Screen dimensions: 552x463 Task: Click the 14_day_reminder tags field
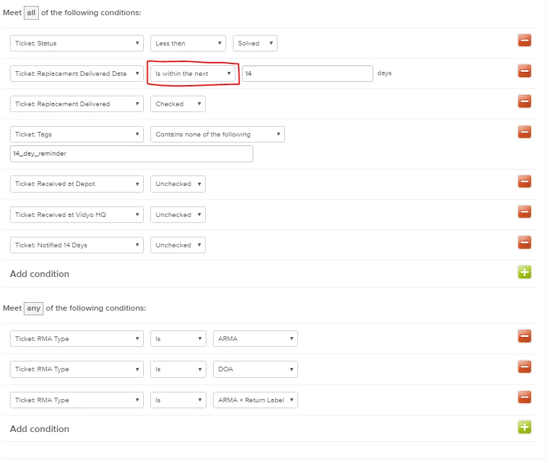tap(131, 154)
